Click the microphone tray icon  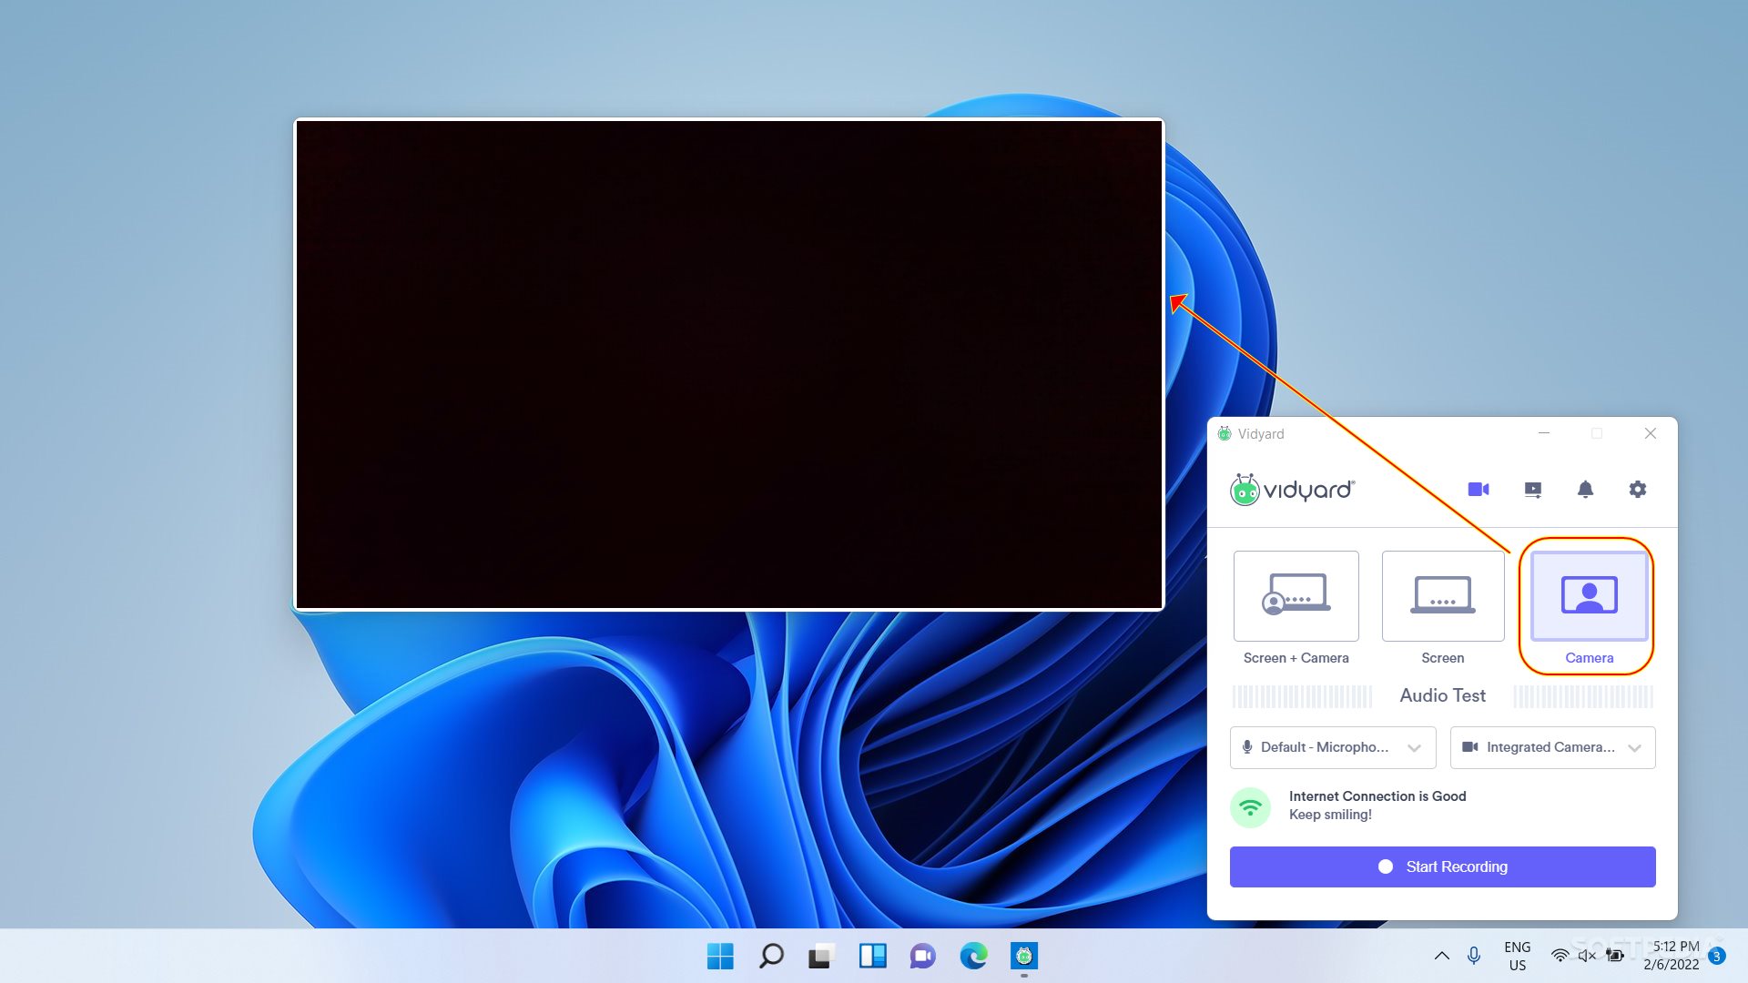pos(1474,956)
